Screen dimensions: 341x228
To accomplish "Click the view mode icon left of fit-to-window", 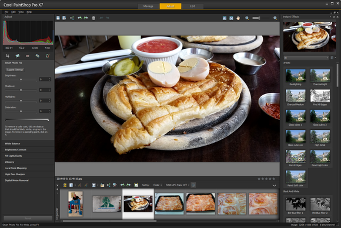I will coord(225,18).
